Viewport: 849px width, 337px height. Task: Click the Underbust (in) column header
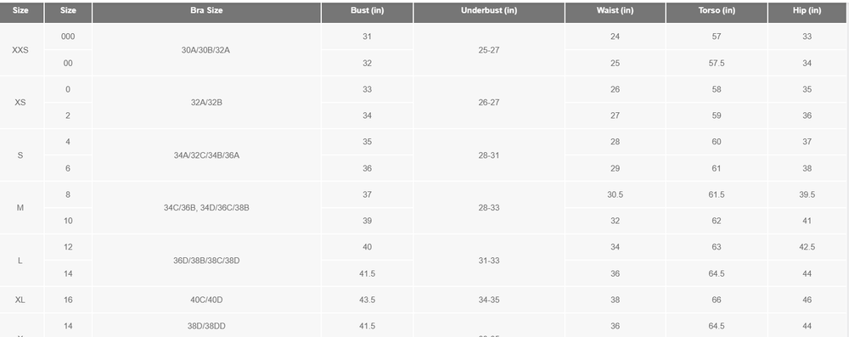(x=489, y=11)
